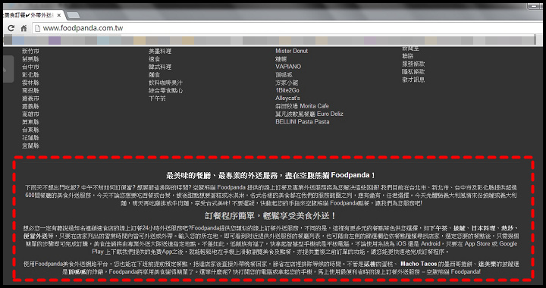Open the 隱私條款 privacy link
This screenshot has width=546, height=288.
pos(413,72)
